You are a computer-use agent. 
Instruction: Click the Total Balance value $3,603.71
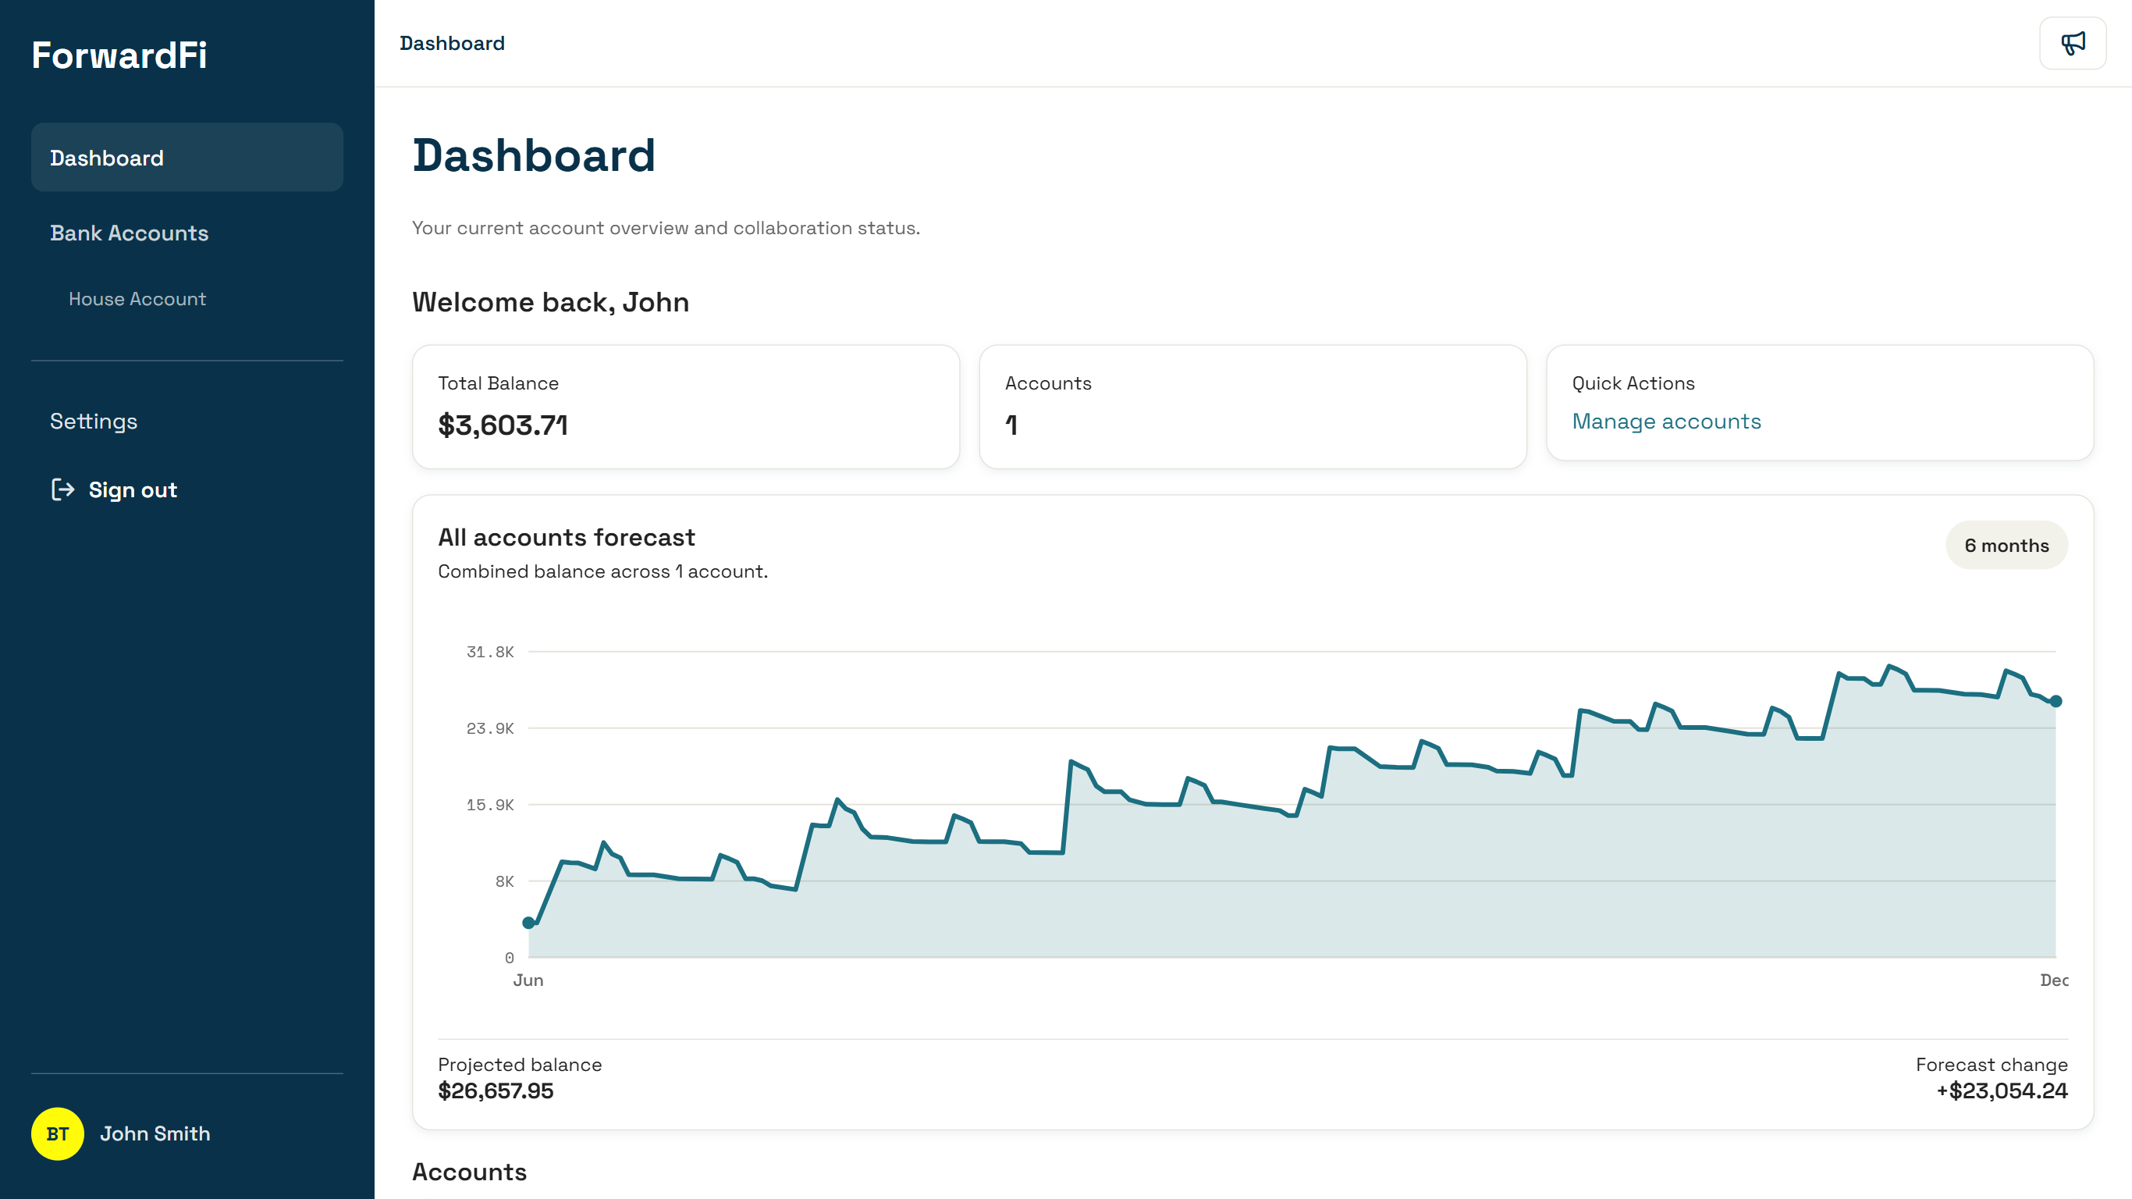[503, 425]
